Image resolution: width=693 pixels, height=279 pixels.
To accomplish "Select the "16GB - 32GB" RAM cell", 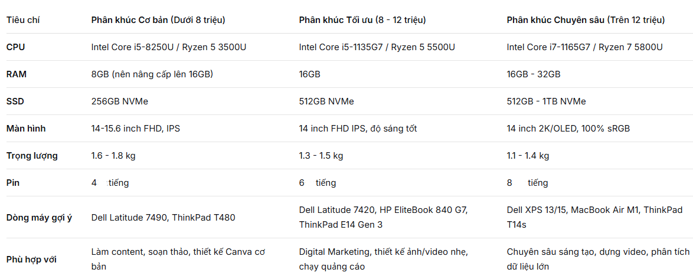I will click(534, 74).
